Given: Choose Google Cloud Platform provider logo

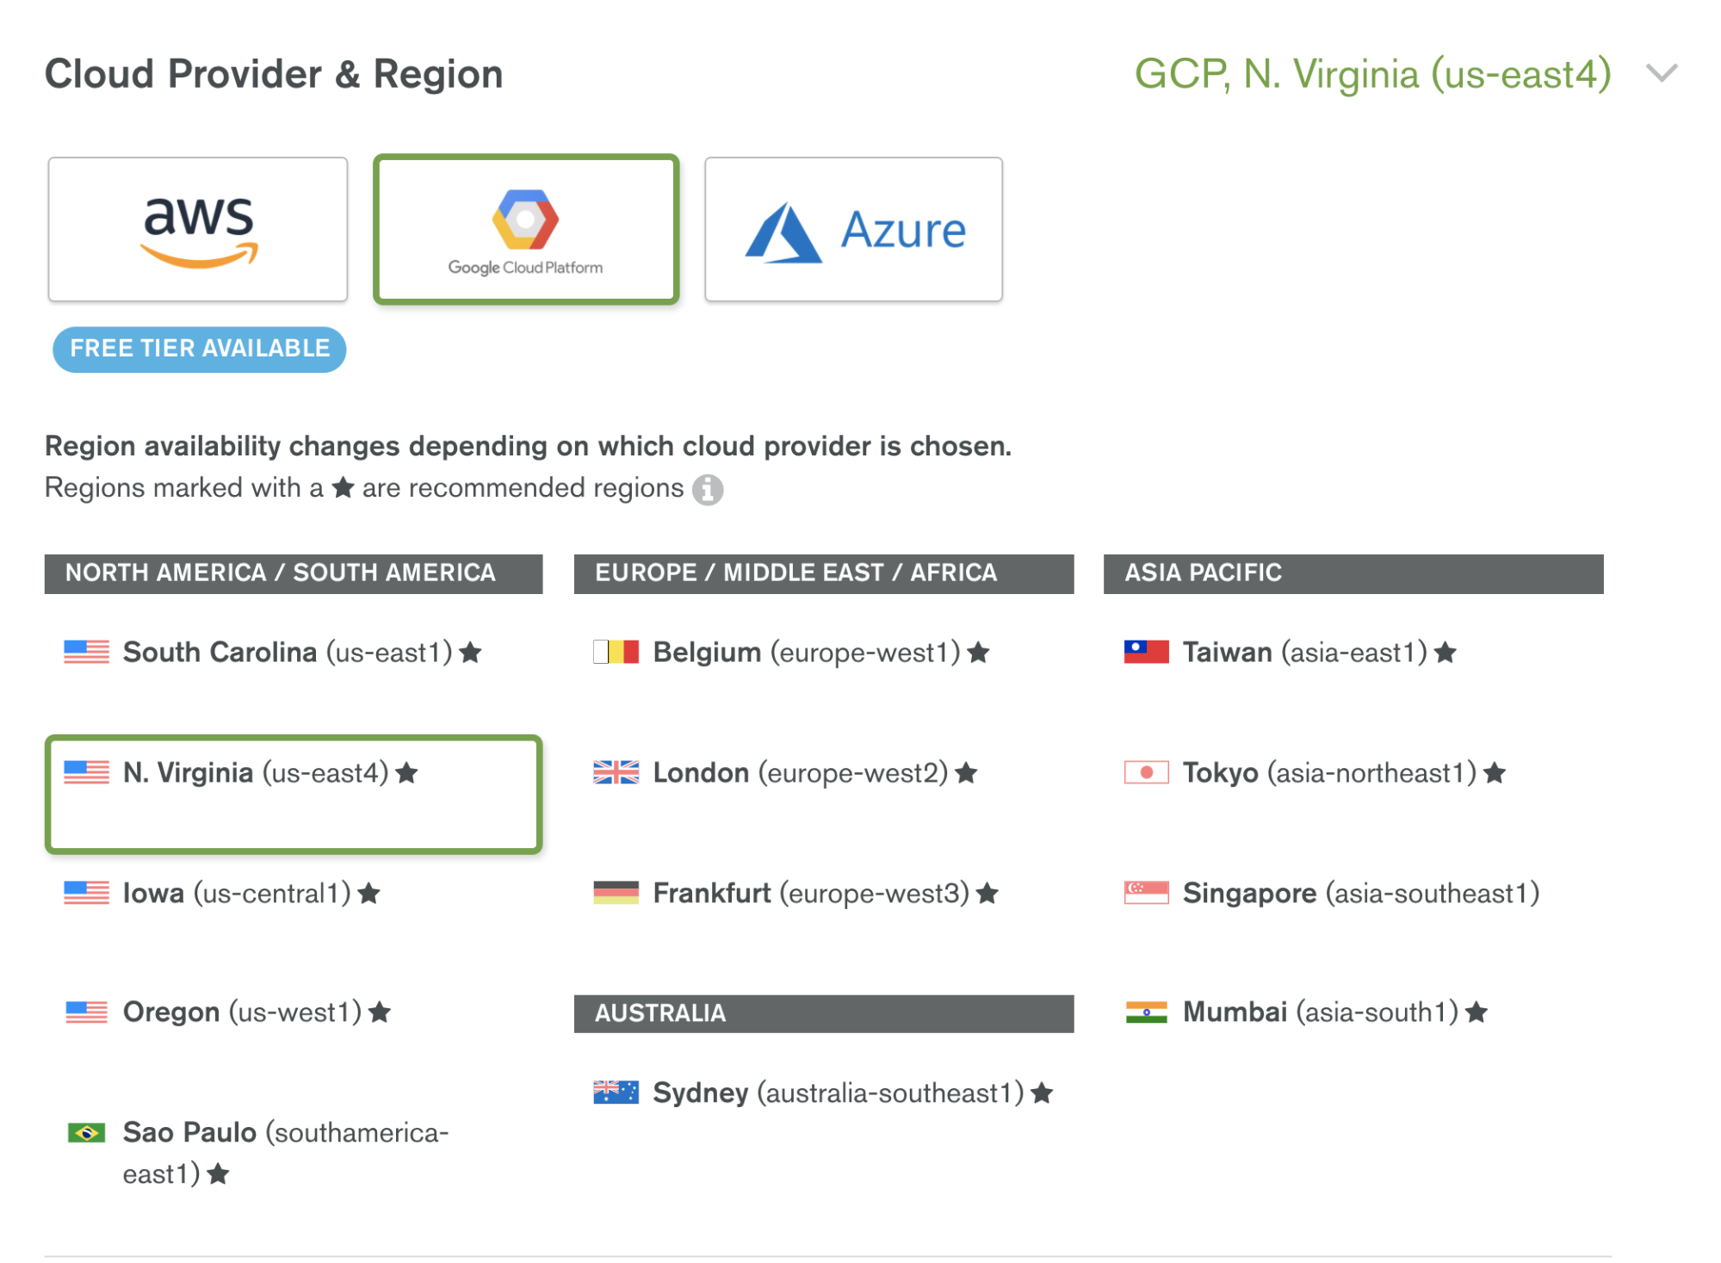Looking at the screenshot, I should pos(526,229).
